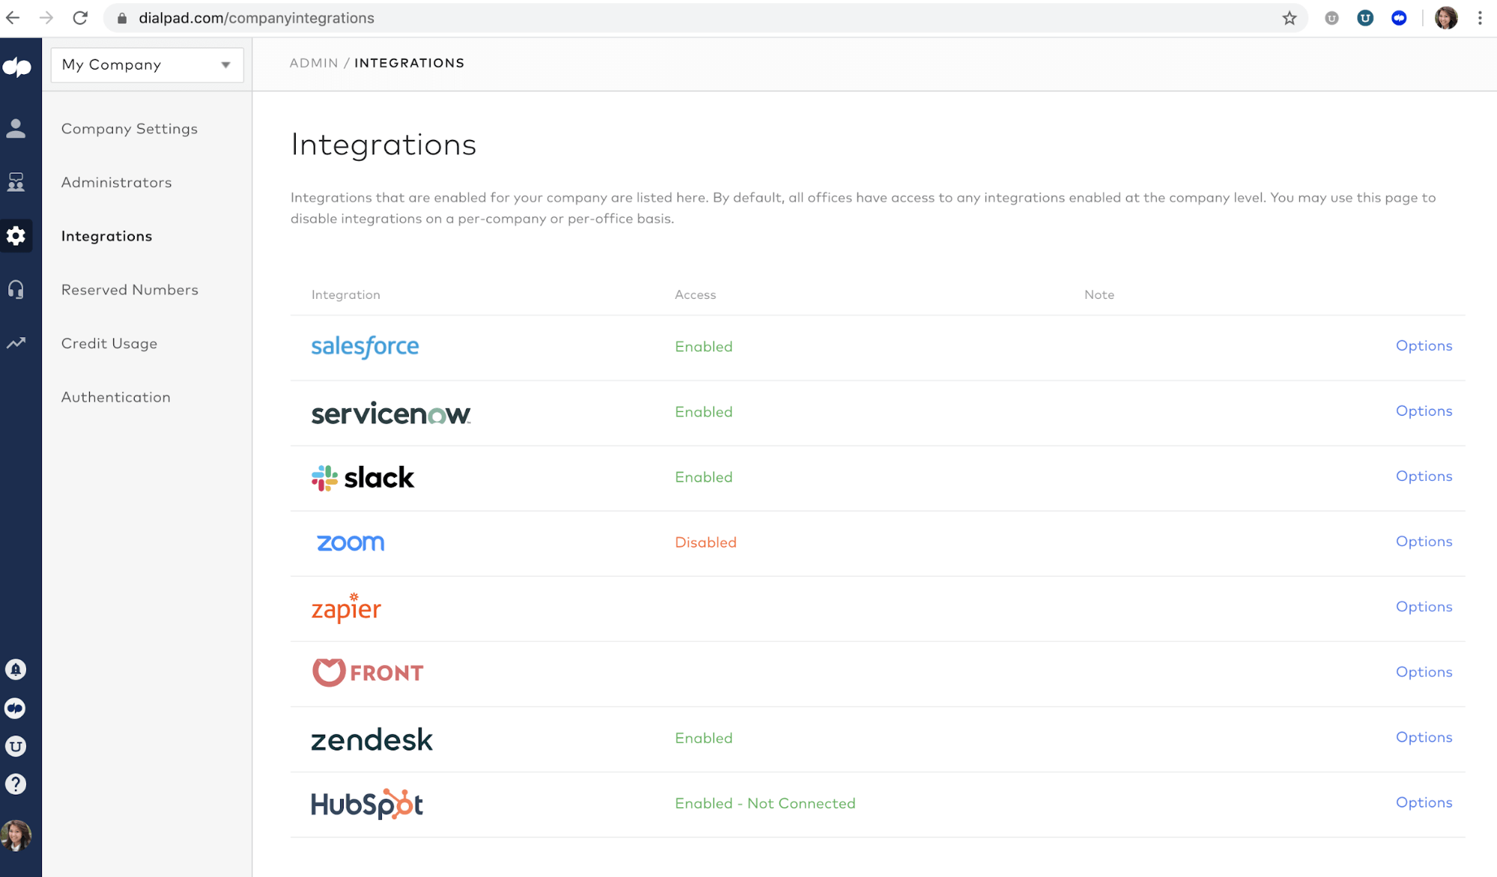The width and height of the screenshot is (1497, 877).
Task: Click the Zendesk Enabled status
Action: coord(703,738)
